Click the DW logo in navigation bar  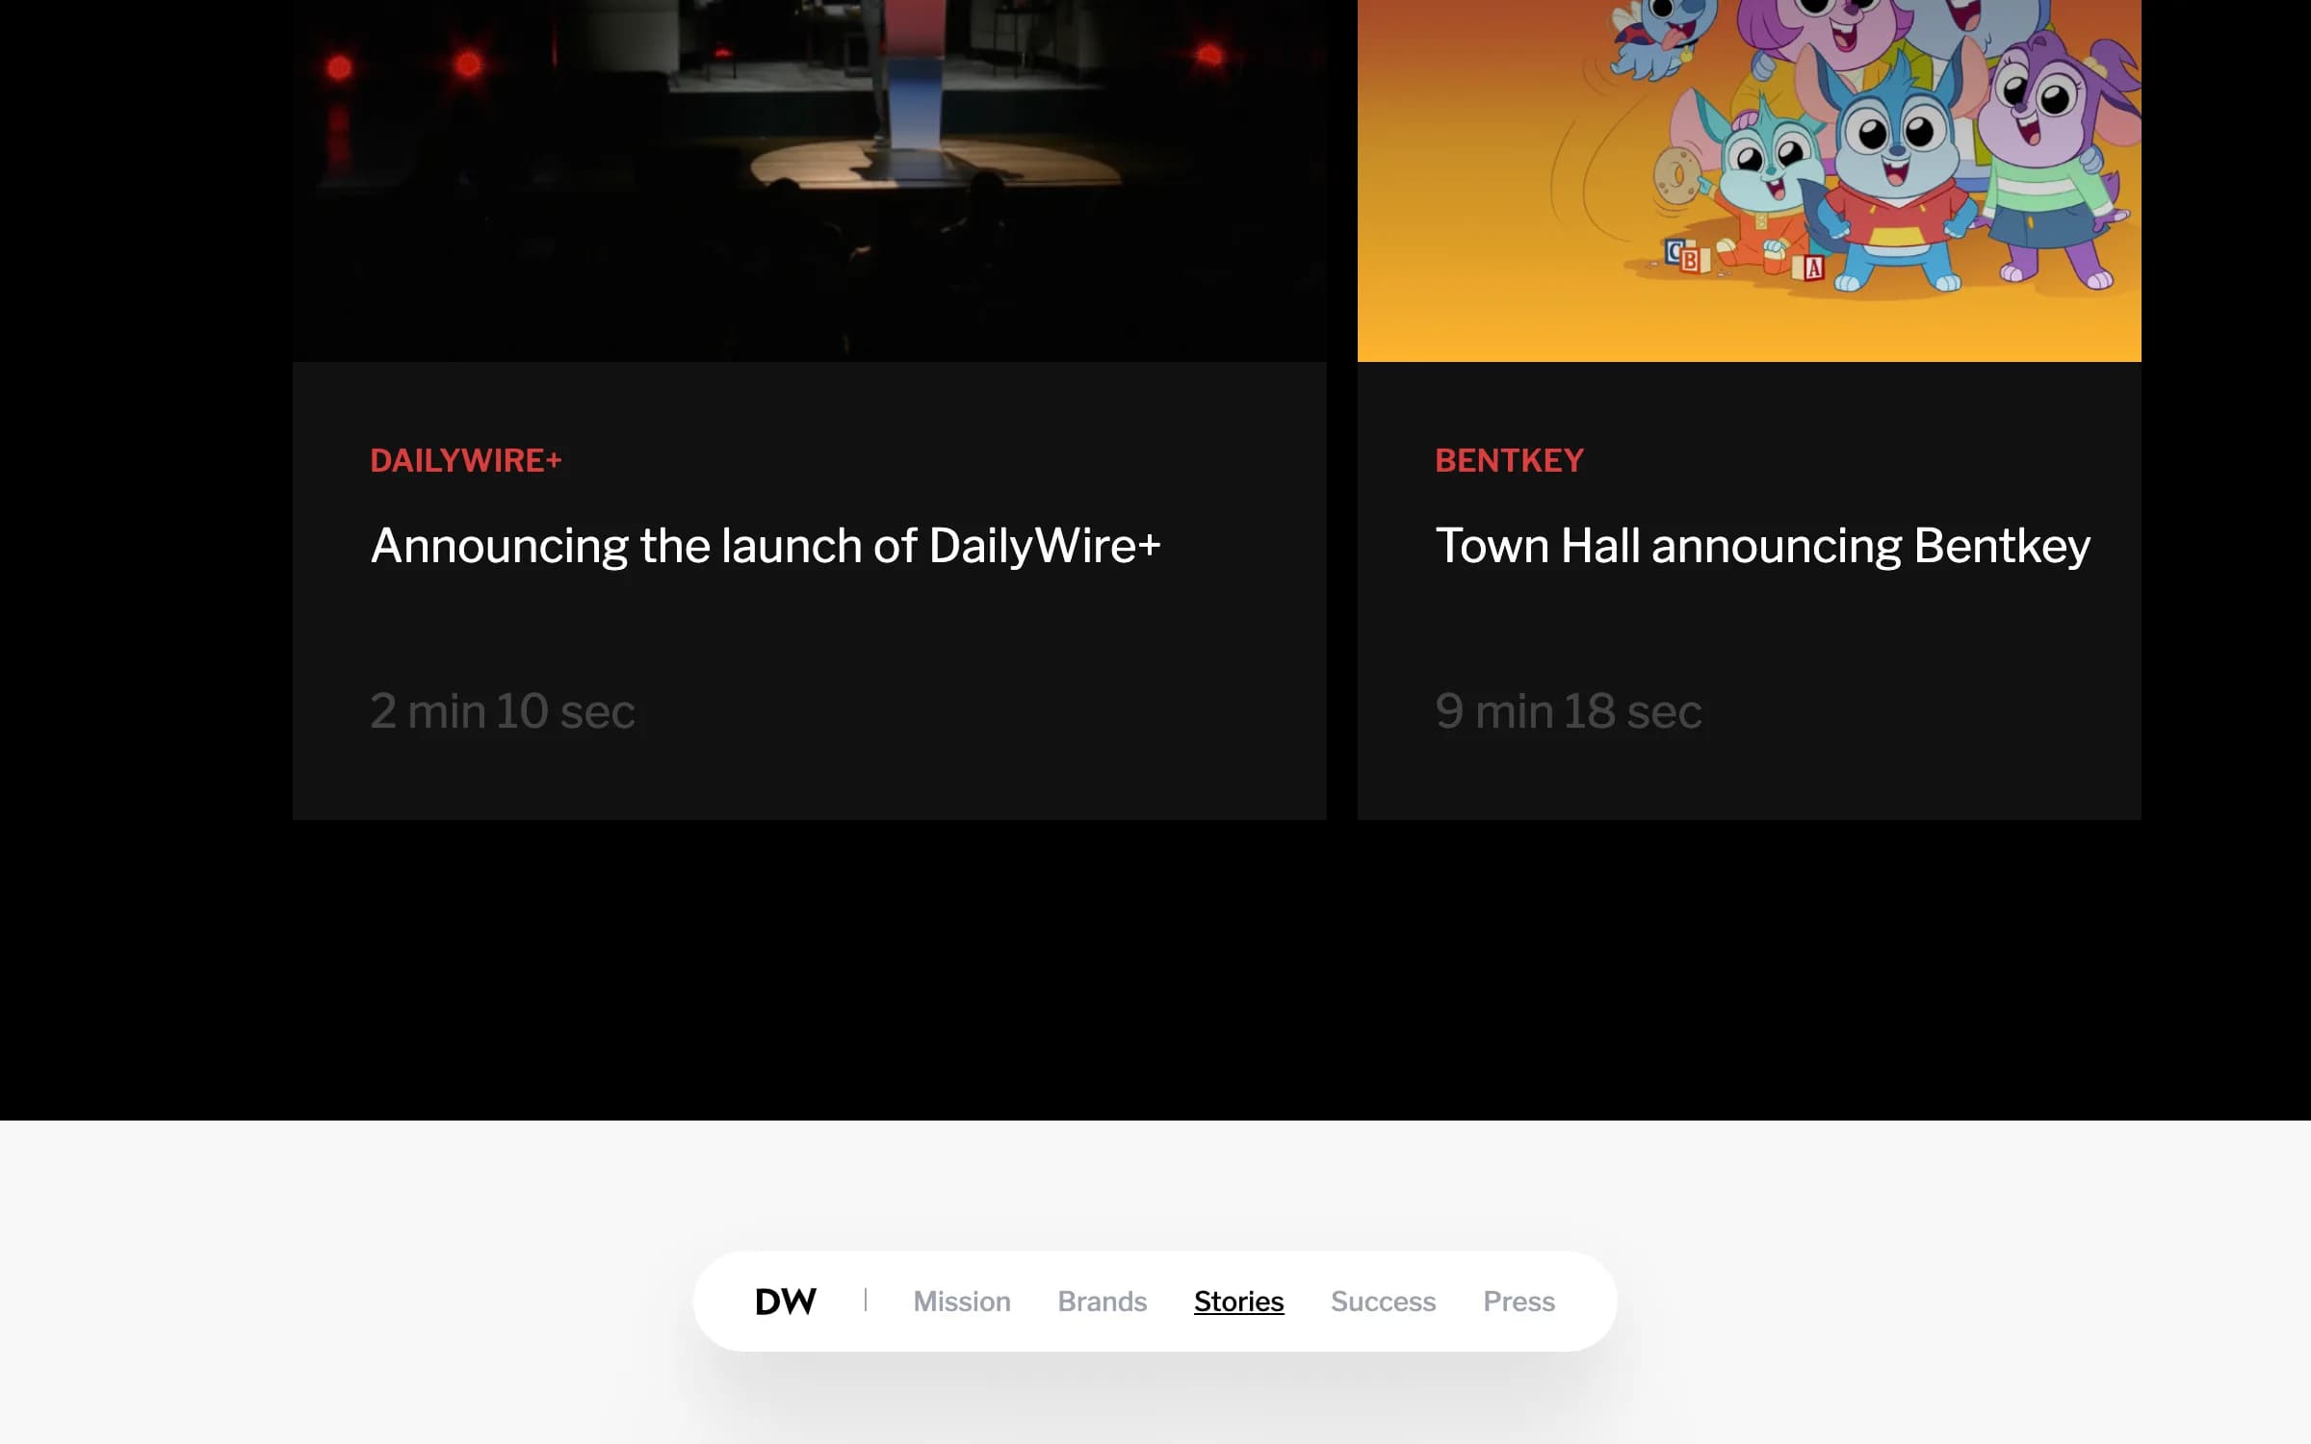786,1302
